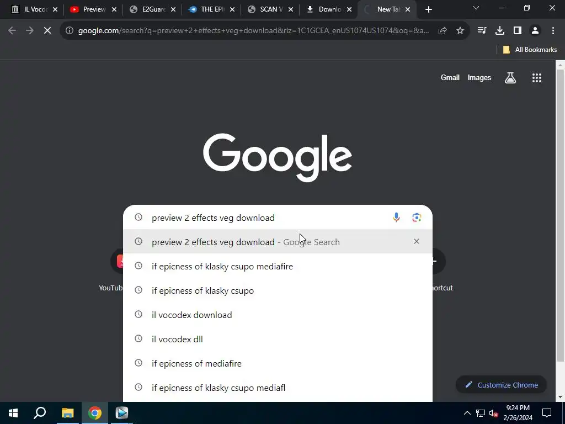Open Windows taskbar search
This screenshot has width=565, height=424.
coord(40,413)
